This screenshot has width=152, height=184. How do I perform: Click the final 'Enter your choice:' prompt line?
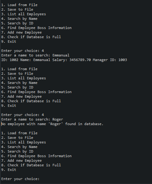[x=20, y=179]
